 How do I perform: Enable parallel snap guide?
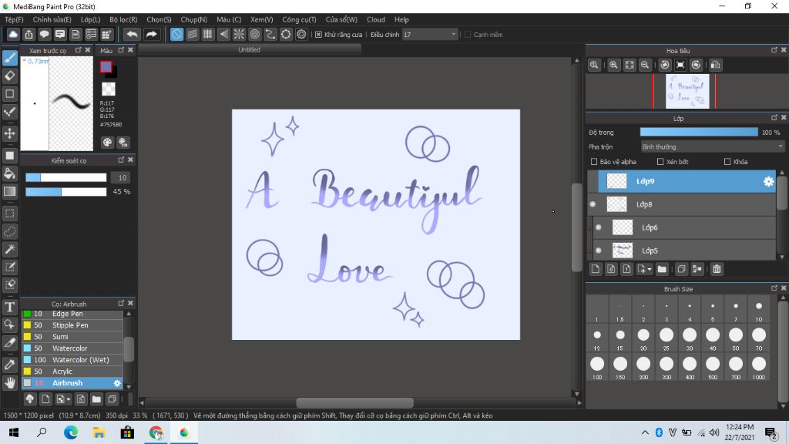click(x=192, y=34)
